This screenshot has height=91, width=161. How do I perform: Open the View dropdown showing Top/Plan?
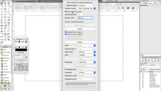(87, 55)
